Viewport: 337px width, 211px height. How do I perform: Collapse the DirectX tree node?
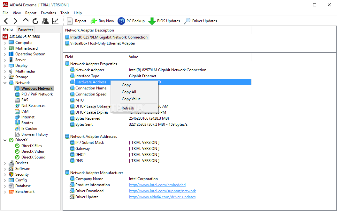pyautogui.click(x=5, y=140)
